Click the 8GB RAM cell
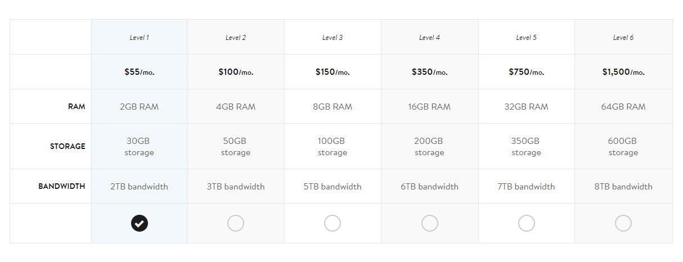This screenshot has width=683, height=262. pos(332,106)
